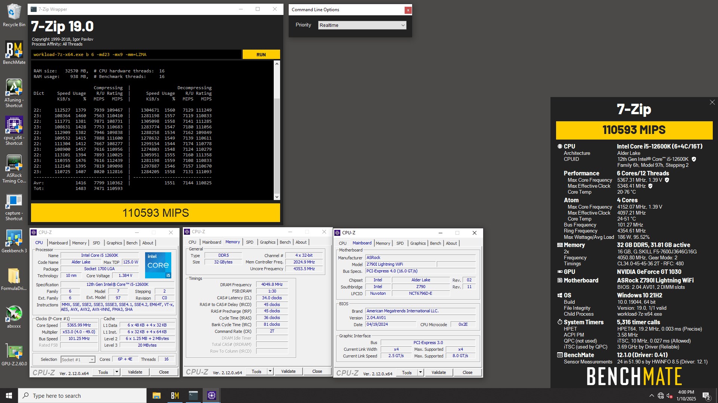
Task: Click the 7-Zip command line input field
Action: click(136, 54)
